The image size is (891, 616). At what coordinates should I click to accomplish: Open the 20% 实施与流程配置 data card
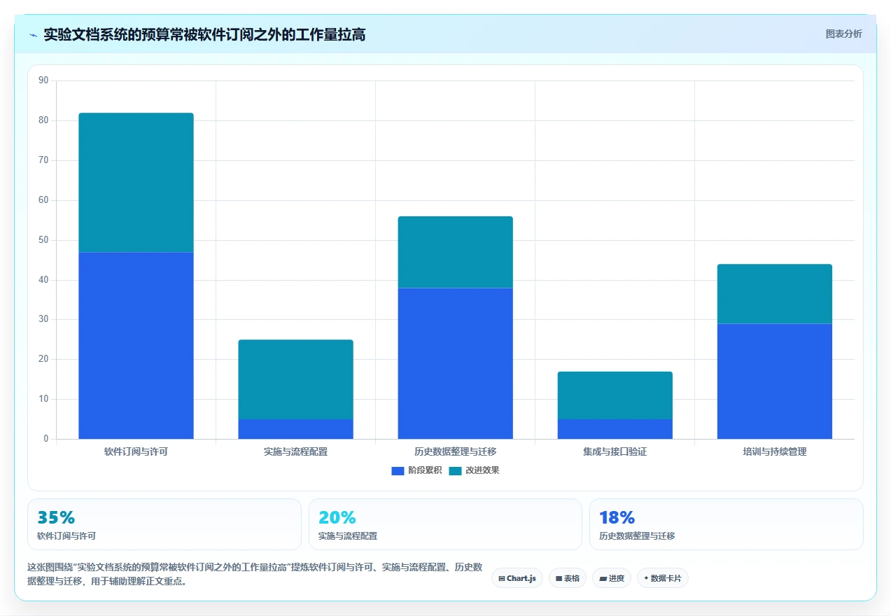(x=445, y=524)
